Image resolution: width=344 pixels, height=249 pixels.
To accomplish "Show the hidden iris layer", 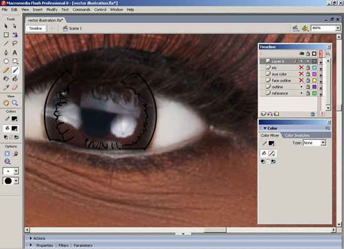I will 301,68.
